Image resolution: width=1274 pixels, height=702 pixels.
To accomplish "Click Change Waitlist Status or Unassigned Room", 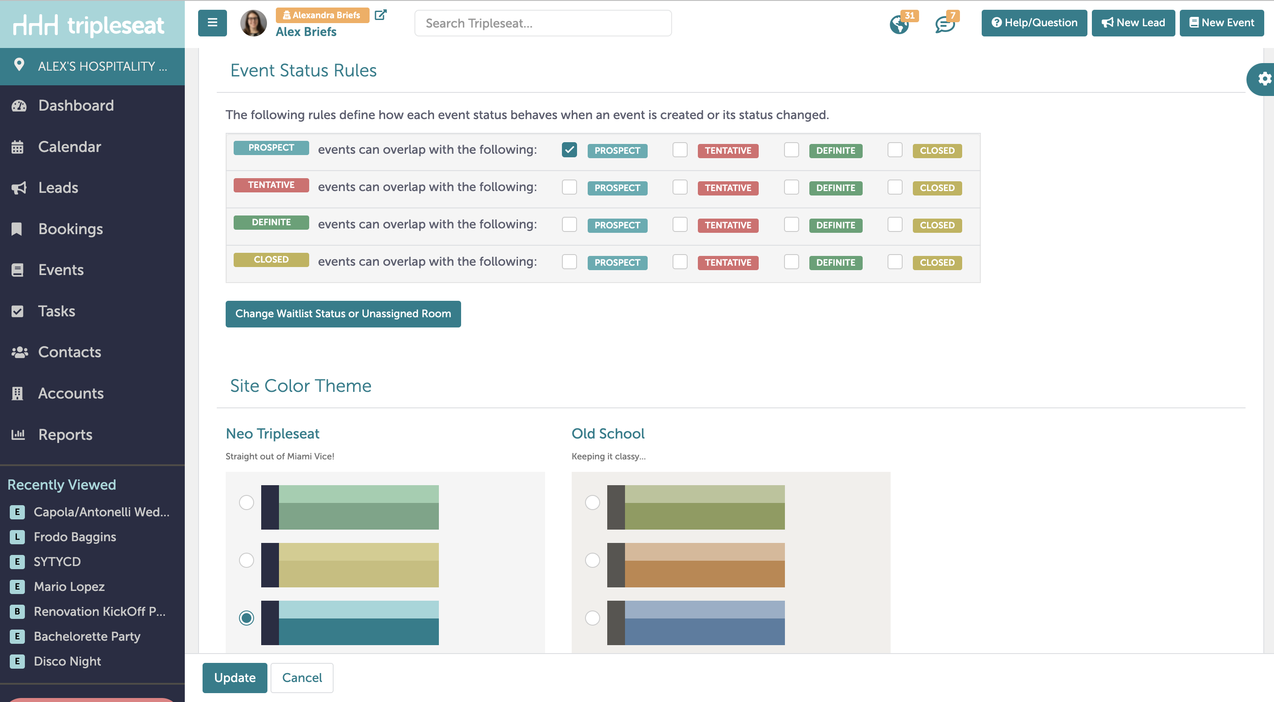I will (343, 314).
